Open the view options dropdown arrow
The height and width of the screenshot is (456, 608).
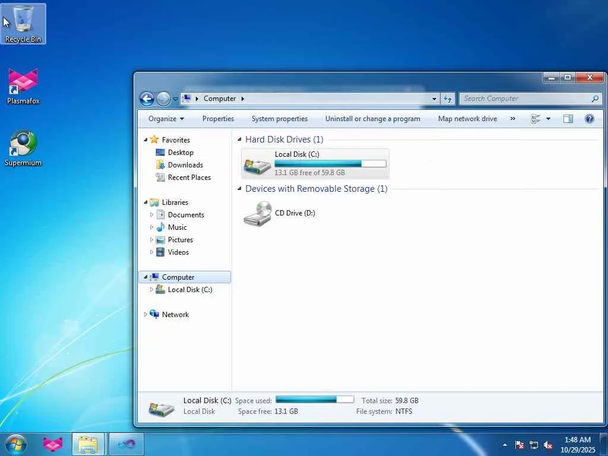[548, 119]
